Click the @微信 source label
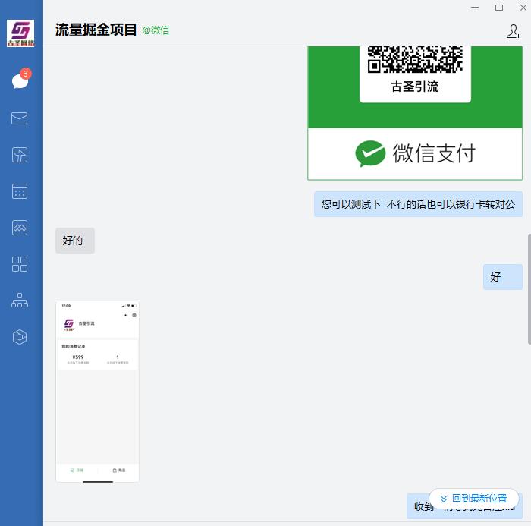The width and height of the screenshot is (531, 526). [156, 30]
